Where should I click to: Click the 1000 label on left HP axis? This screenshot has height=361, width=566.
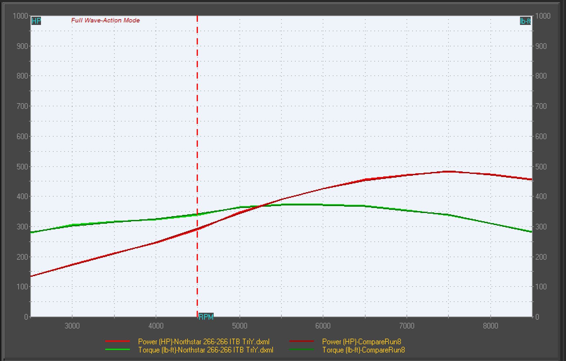(x=20, y=16)
